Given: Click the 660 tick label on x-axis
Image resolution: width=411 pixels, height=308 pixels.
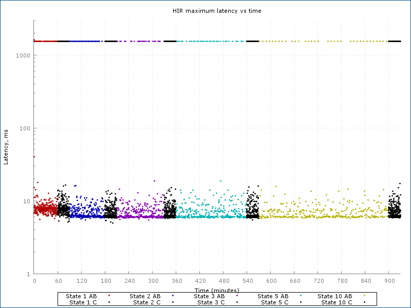Looking at the screenshot, I should pos(295,281).
